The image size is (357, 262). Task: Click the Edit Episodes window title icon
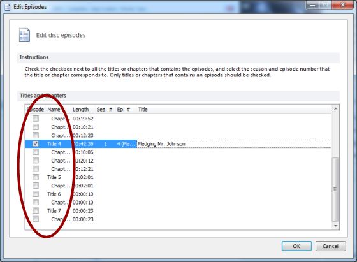point(8,7)
